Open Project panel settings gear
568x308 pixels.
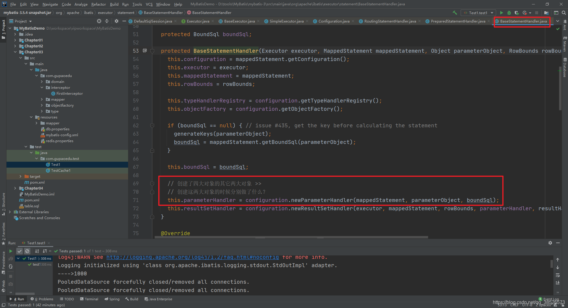pos(116,21)
